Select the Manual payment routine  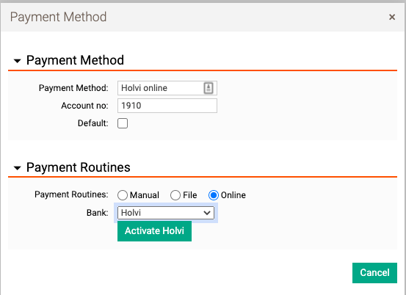(123, 195)
